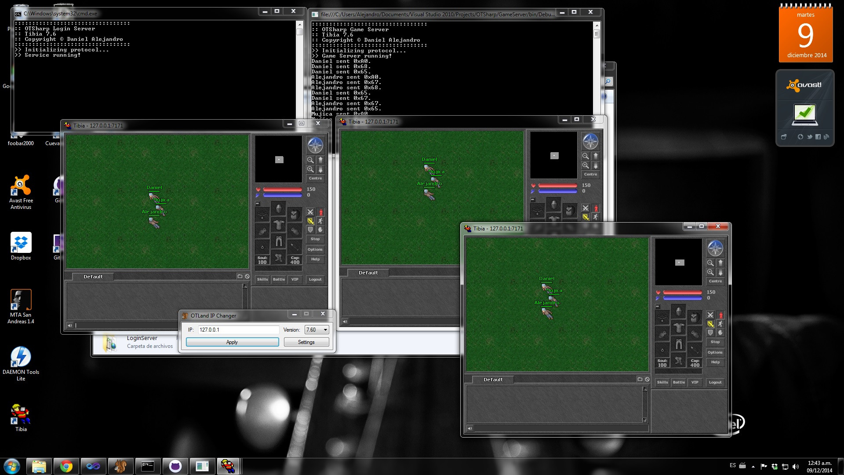Open the Windows Start menu
This screenshot has width=844, height=475.
point(11,466)
